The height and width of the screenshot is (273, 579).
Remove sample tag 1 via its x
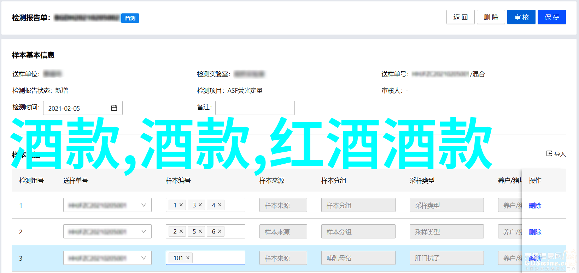click(181, 205)
